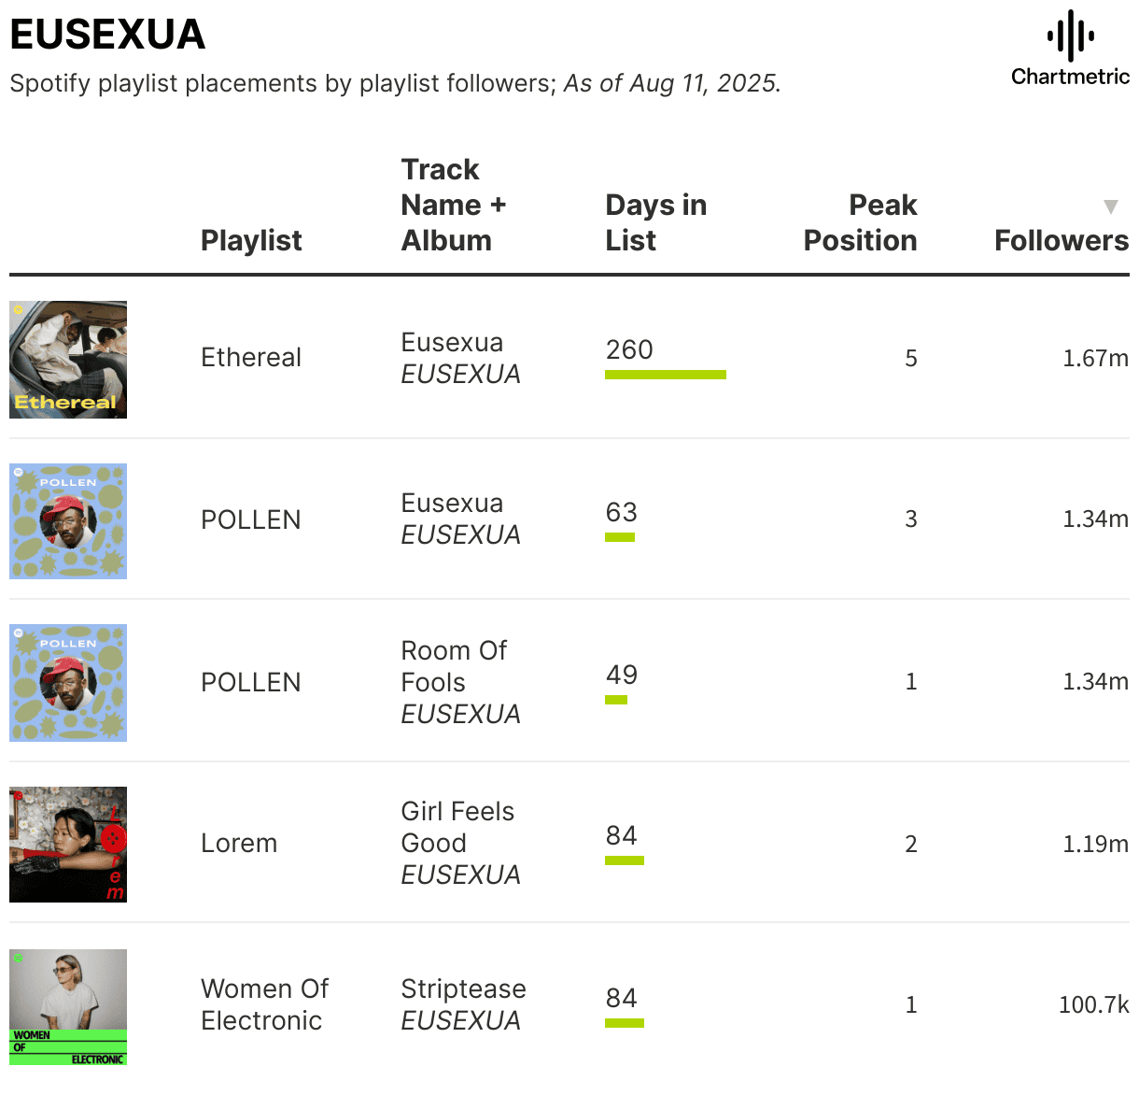Sort by the Days in List column
Viewport: 1139px width, 1095px height.
point(655,222)
